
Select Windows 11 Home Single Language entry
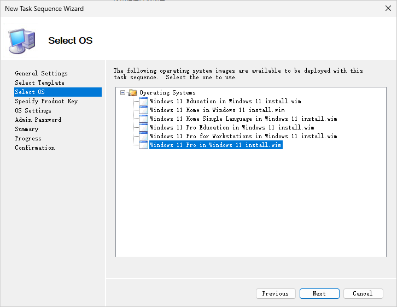click(243, 119)
